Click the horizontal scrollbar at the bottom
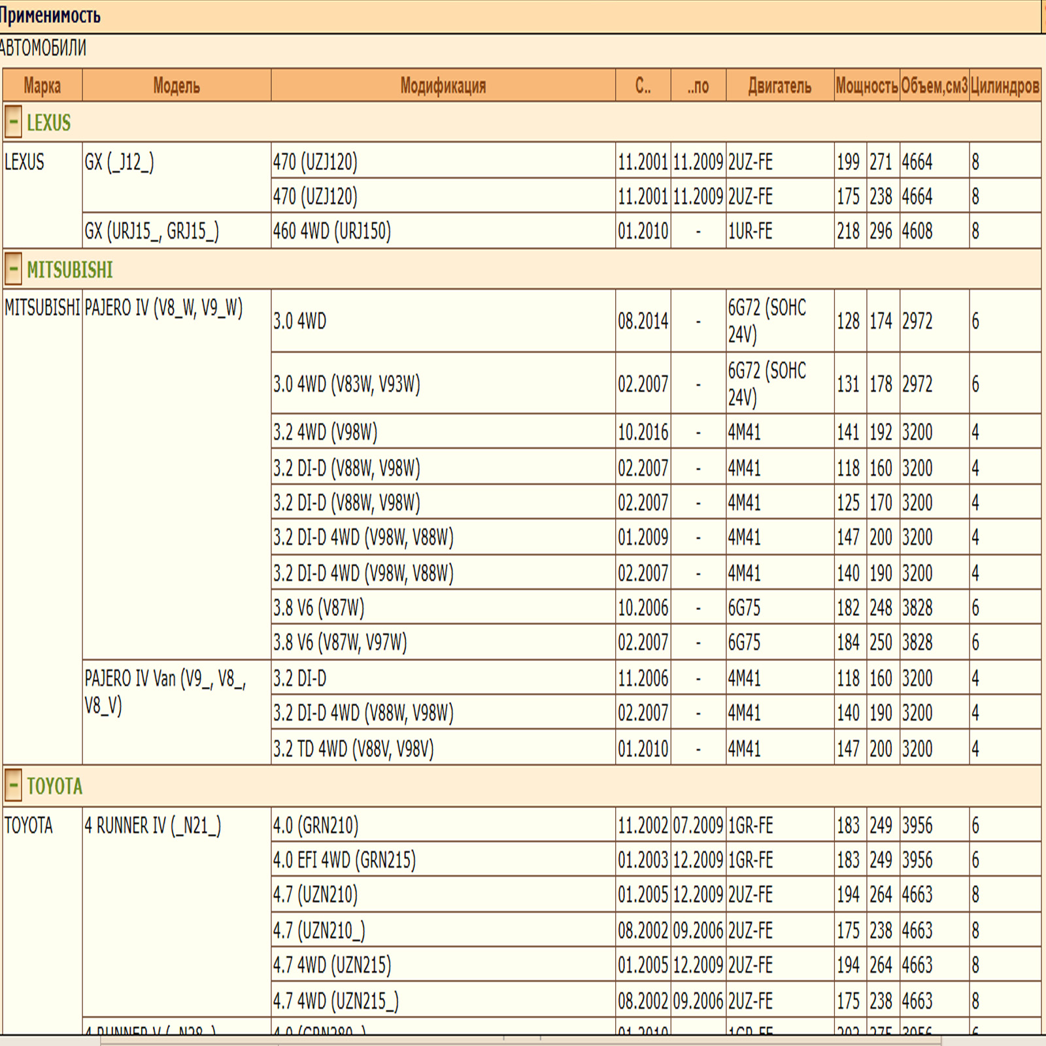This screenshot has width=1046, height=1046. (523, 1039)
